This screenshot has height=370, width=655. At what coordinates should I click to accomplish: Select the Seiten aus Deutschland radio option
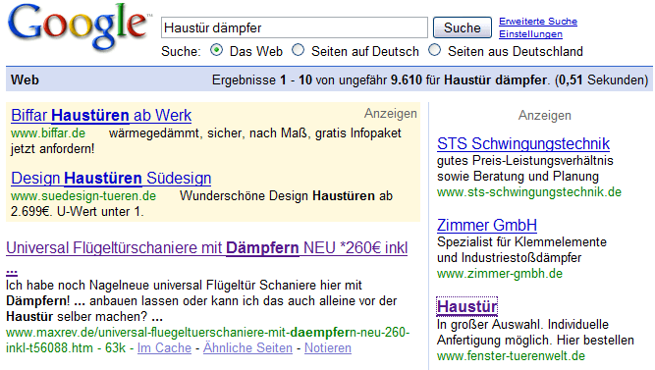coord(434,50)
